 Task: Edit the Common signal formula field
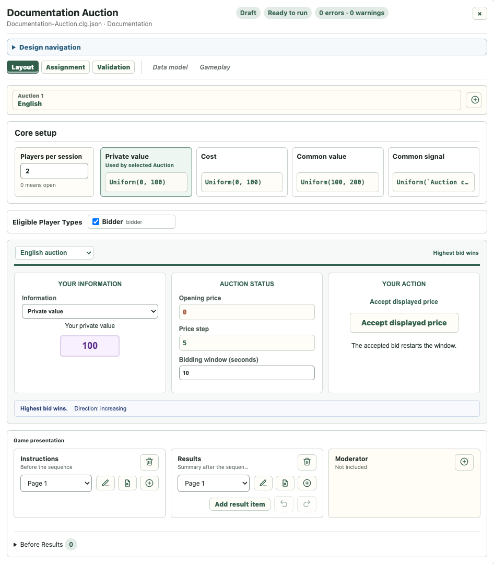pos(433,182)
